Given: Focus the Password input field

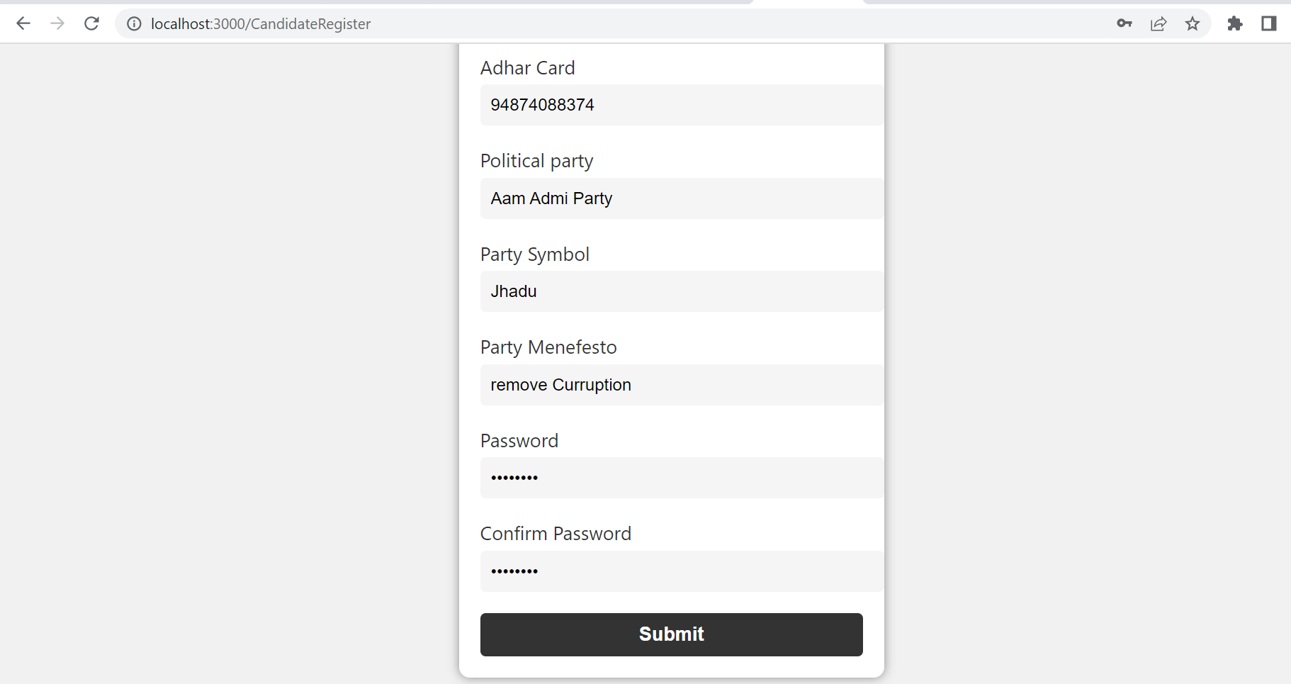Looking at the screenshot, I should [x=681, y=478].
